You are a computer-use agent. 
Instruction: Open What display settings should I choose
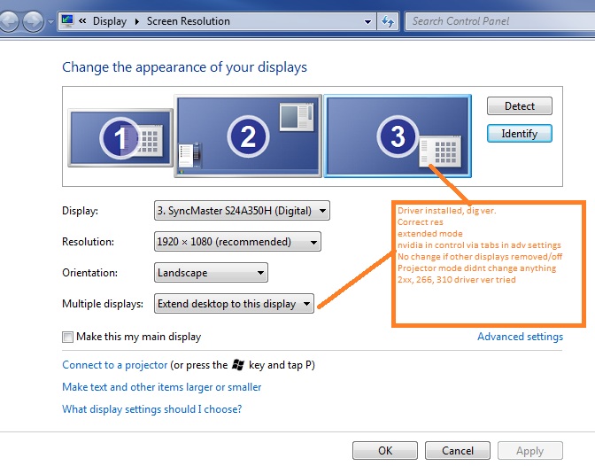tap(151, 409)
